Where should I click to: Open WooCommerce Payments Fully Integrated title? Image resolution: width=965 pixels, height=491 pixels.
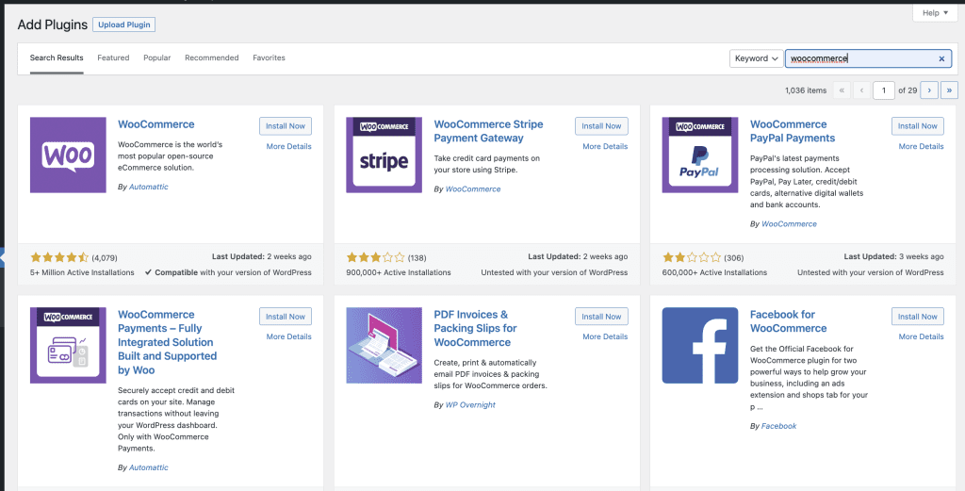[167, 342]
